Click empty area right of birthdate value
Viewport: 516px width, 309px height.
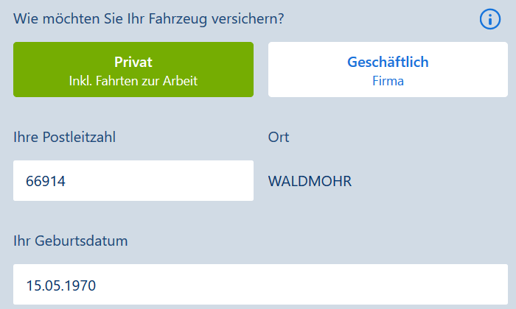303,285
